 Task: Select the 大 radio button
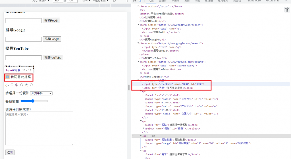coord(31,85)
